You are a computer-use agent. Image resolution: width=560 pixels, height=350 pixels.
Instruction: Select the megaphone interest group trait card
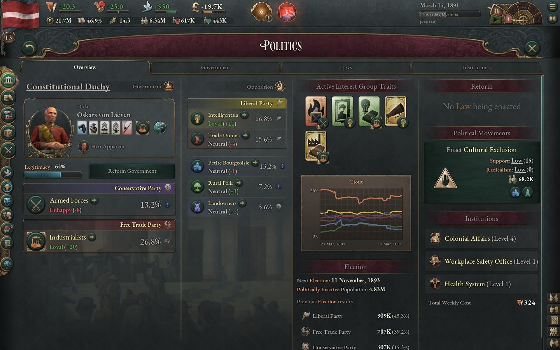point(395,111)
